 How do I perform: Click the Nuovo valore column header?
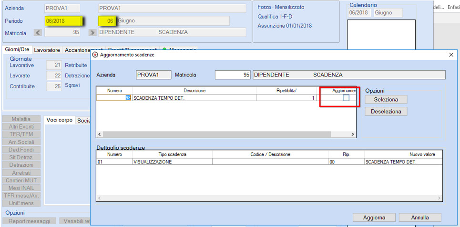point(403,154)
